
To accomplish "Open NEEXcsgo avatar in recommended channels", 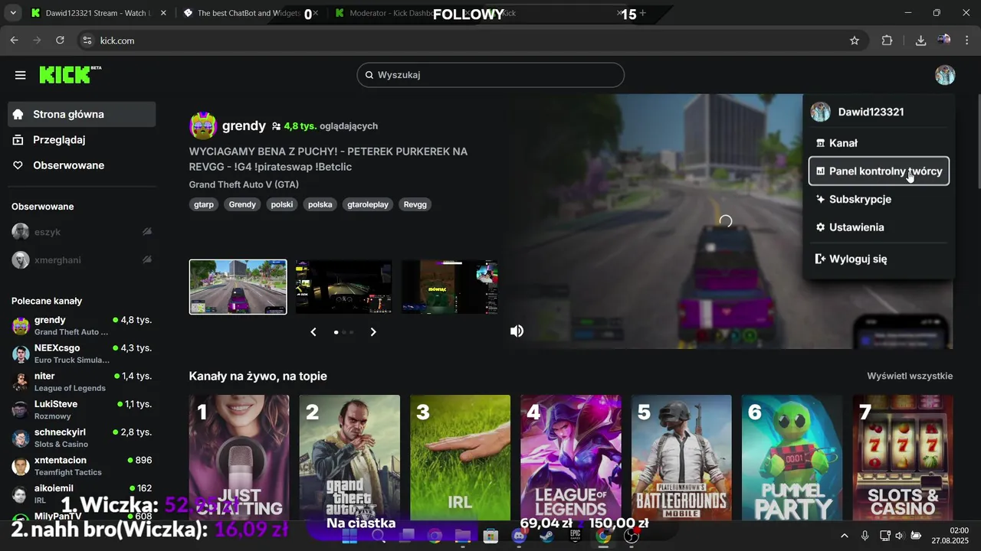I will (21, 354).
